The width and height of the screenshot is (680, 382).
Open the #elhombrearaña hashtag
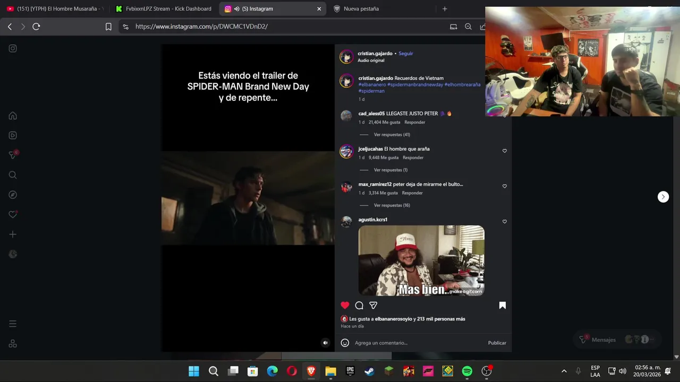[462, 84]
